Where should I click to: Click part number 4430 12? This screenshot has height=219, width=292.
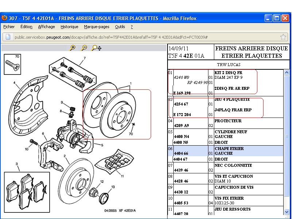[181, 192]
